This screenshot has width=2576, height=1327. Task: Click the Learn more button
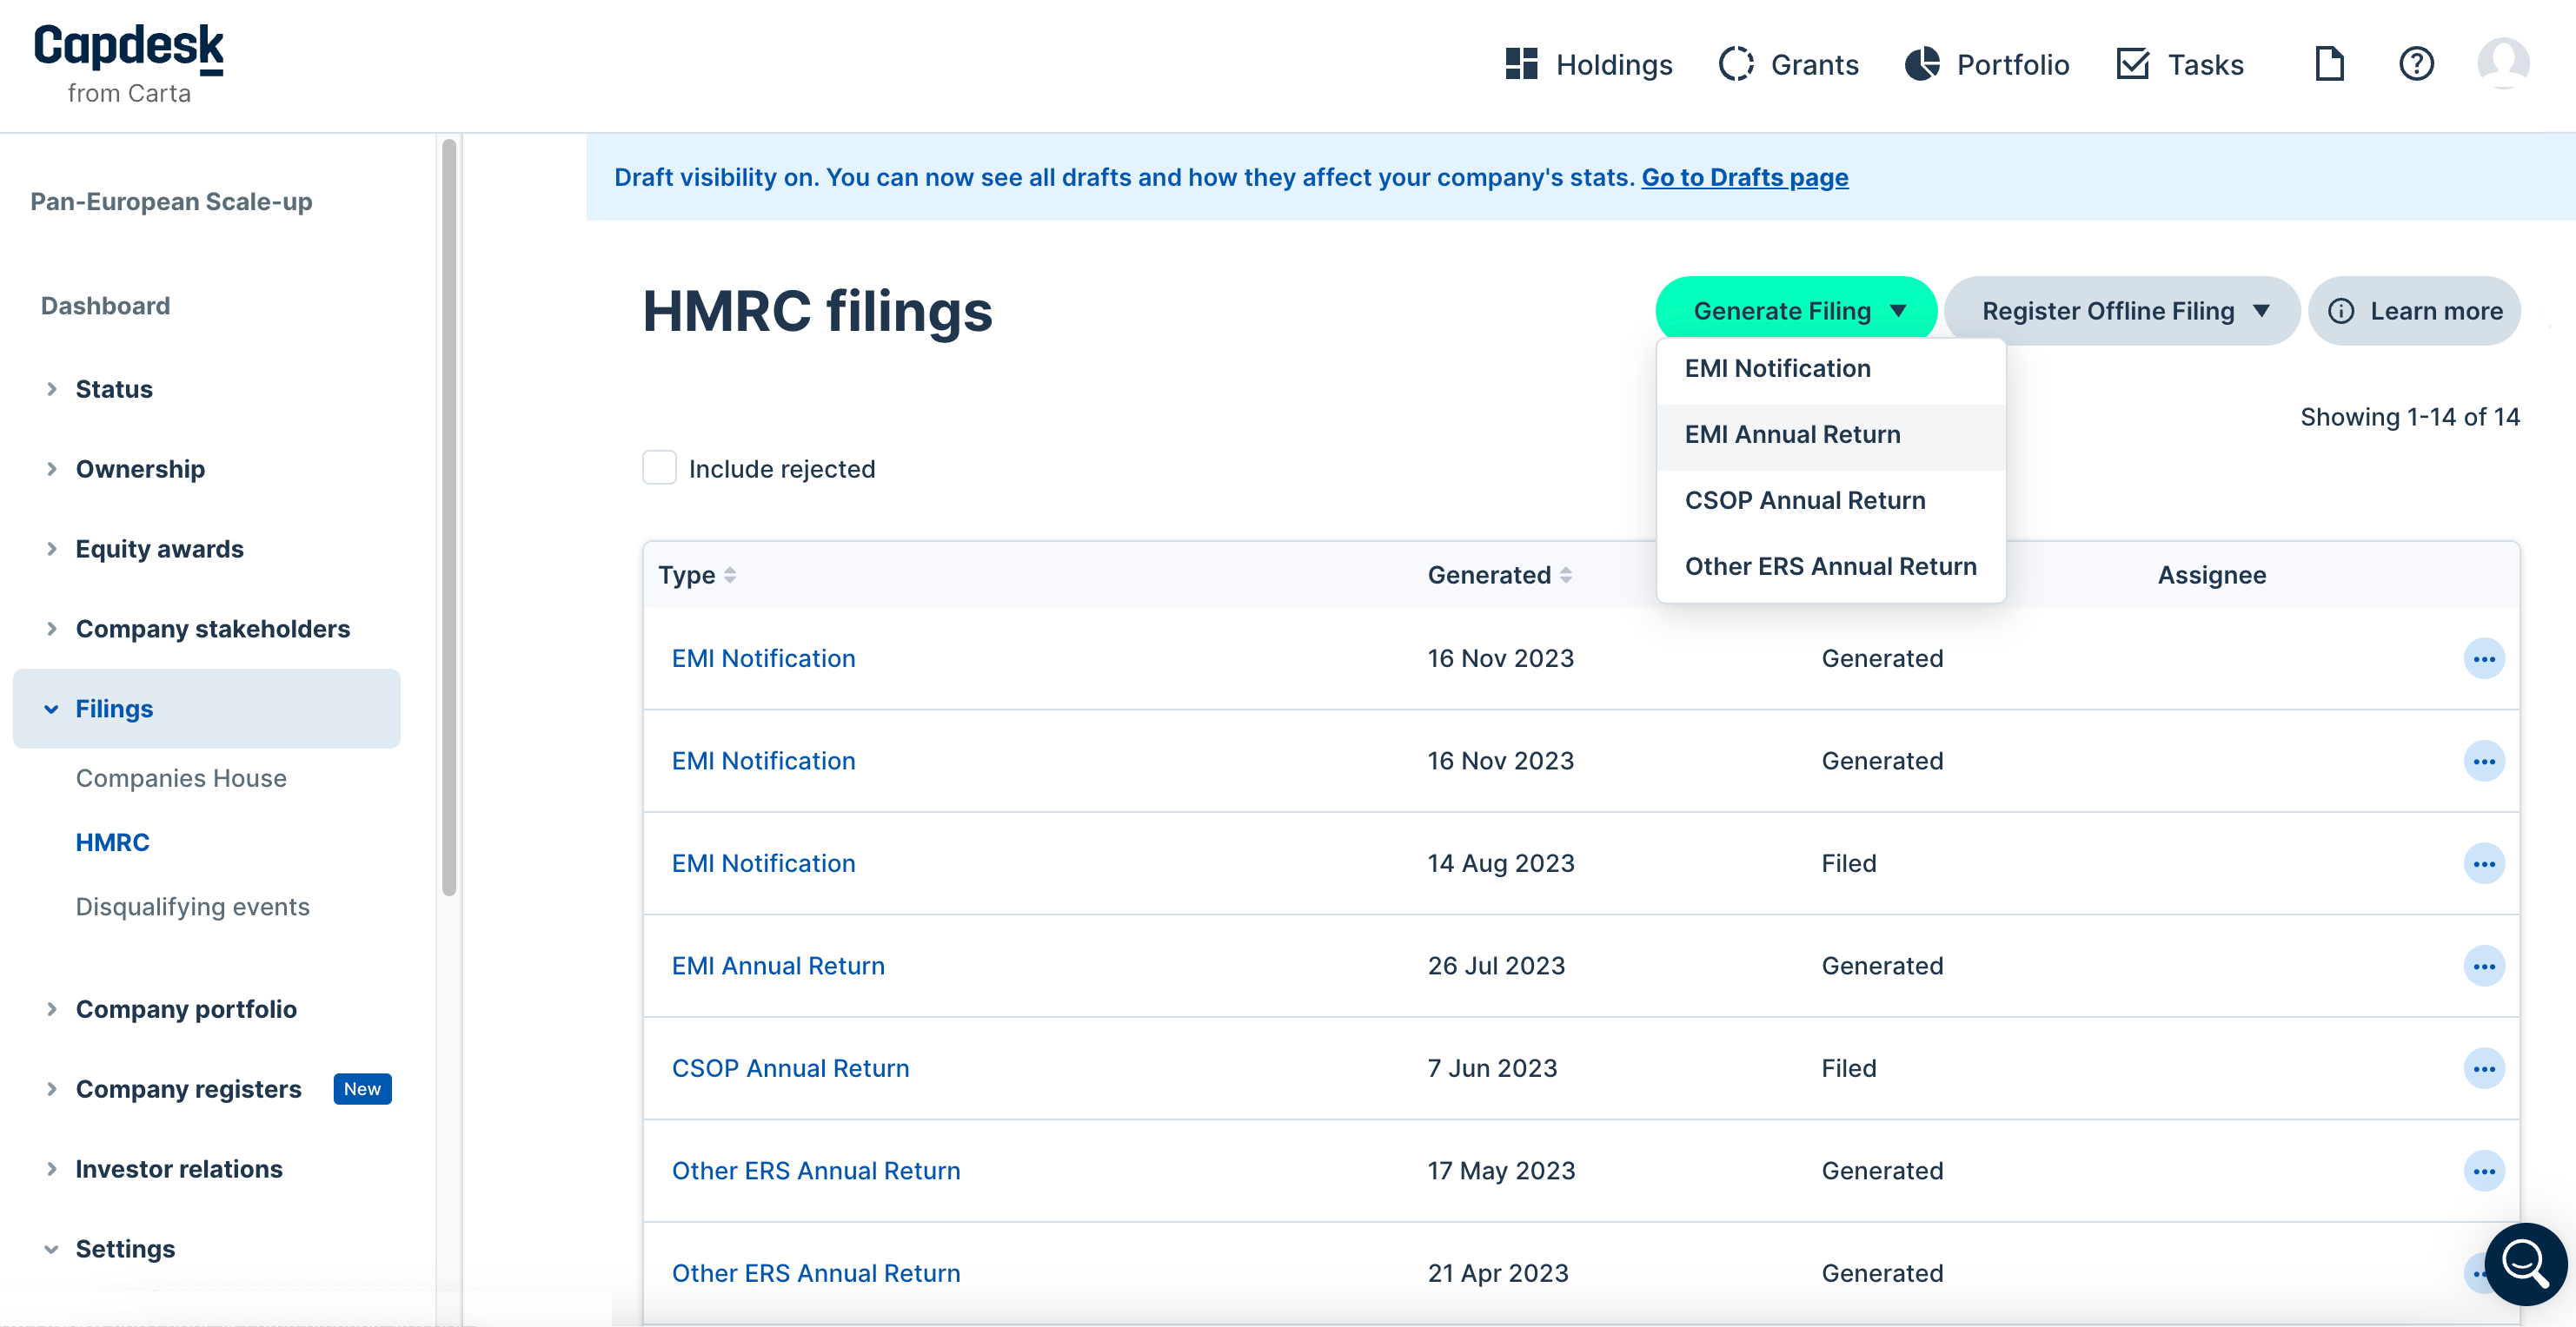[x=2415, y=311]
